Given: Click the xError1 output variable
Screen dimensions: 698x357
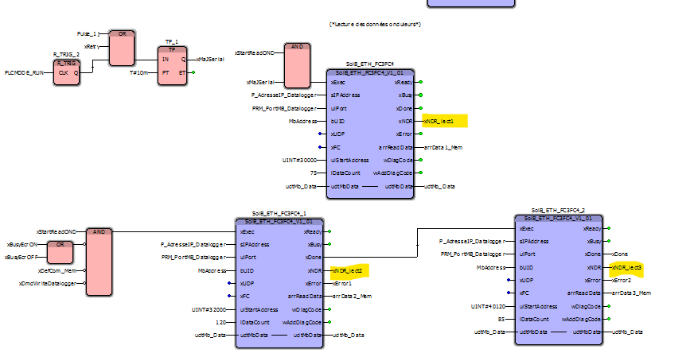Looking at the screenshot, I should [x=343, y=283].
